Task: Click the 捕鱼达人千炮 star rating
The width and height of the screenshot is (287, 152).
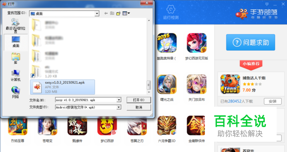Action: [252, 84]
